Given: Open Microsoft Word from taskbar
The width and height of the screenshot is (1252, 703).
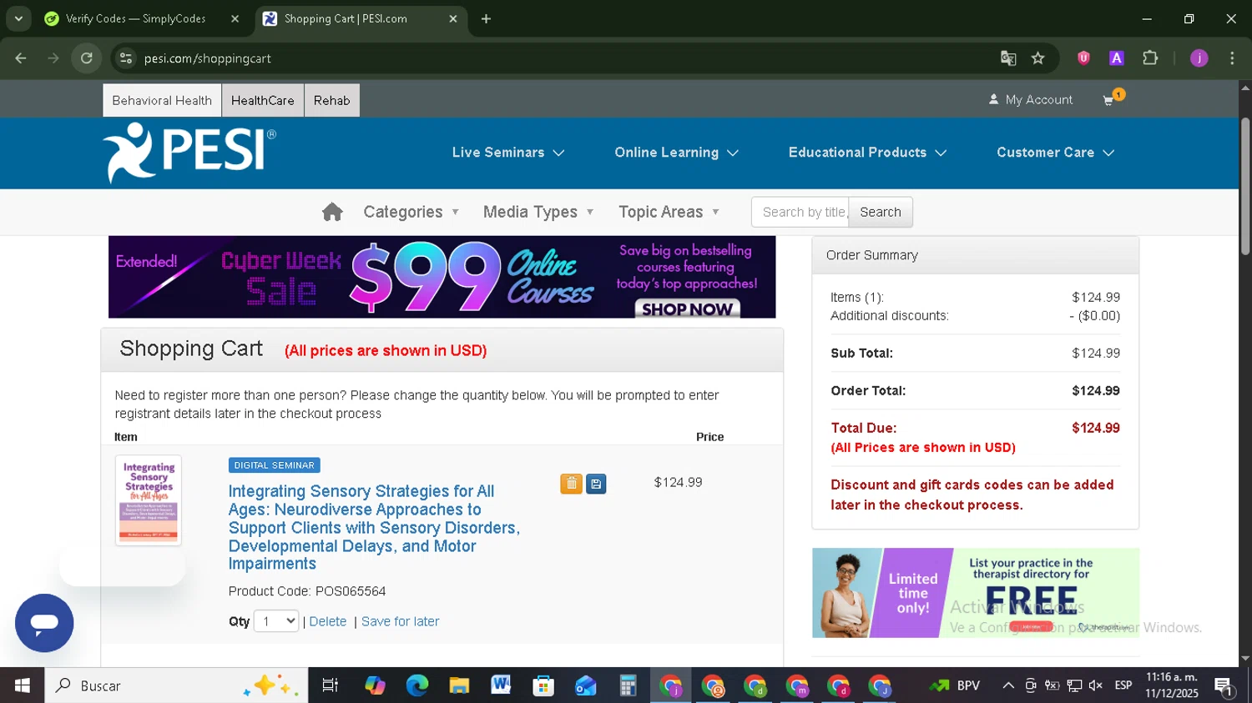Looking at the screenshot, I should pyautogui.click(x=501, y=685).
